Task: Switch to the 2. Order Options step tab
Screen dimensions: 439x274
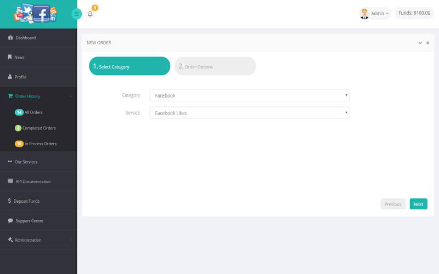Action: (215, 66)
